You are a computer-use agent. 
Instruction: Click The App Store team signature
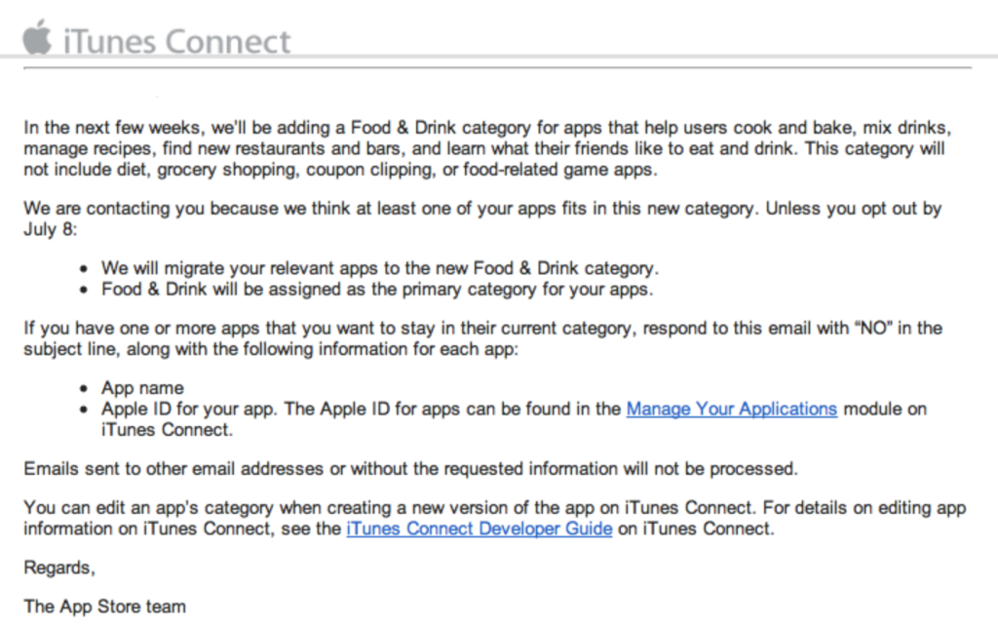coord(104,606)
